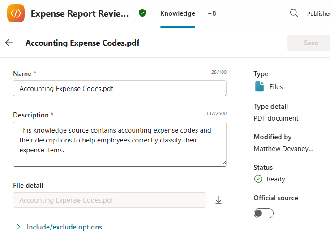Click the Accounting Expense Codes.pdf page heading
Image resolution: width=330 pixels, height=246 pixels.
tap(82, 43)
